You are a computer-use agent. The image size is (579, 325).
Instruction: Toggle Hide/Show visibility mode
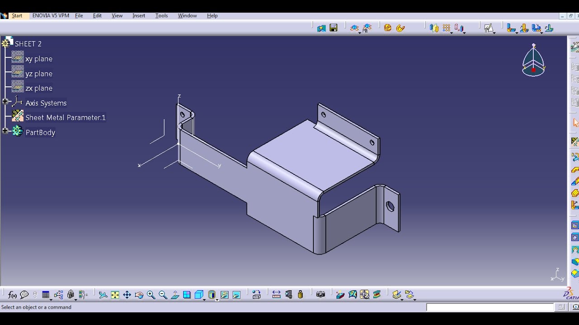[223, 294]
